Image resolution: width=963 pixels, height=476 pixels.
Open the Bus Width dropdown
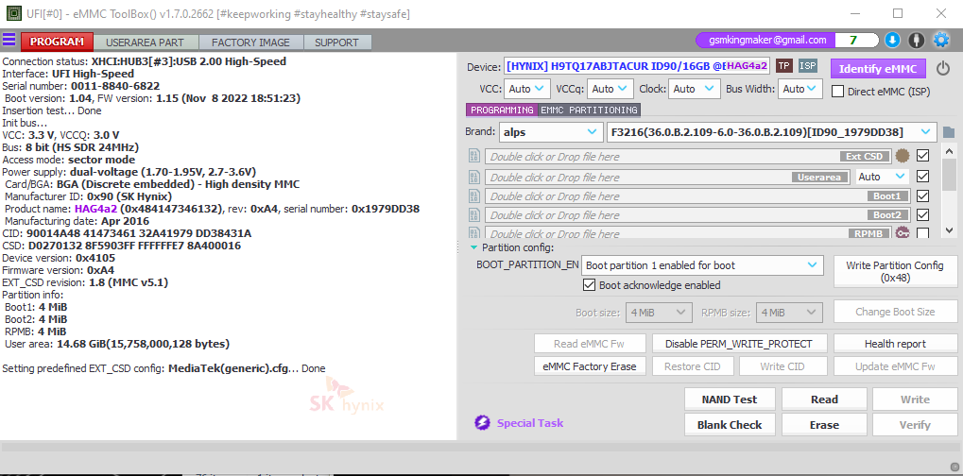click(x=800, y=89)
